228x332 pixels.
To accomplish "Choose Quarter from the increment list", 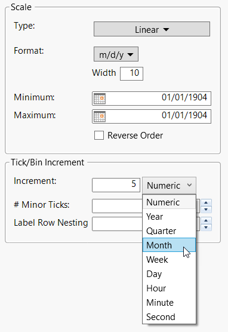I will point(169,231).
